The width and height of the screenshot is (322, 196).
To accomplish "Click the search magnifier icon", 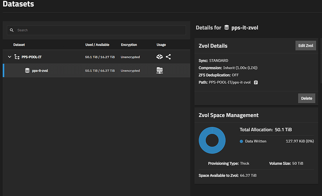I will pos(12,30).
